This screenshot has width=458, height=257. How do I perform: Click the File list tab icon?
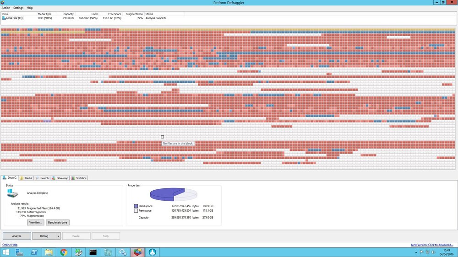[x=22, y=178]
